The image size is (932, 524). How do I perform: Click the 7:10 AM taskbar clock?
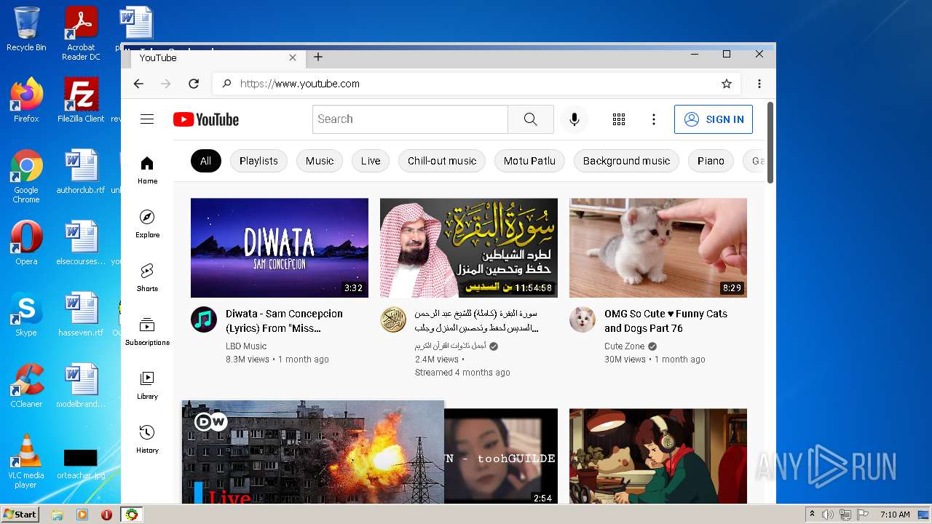(895, 515)
